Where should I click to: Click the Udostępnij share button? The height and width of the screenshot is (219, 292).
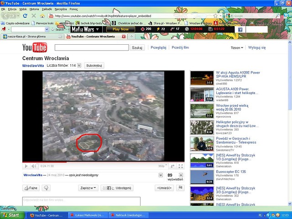pyautogui.click(x=117, y=188)
